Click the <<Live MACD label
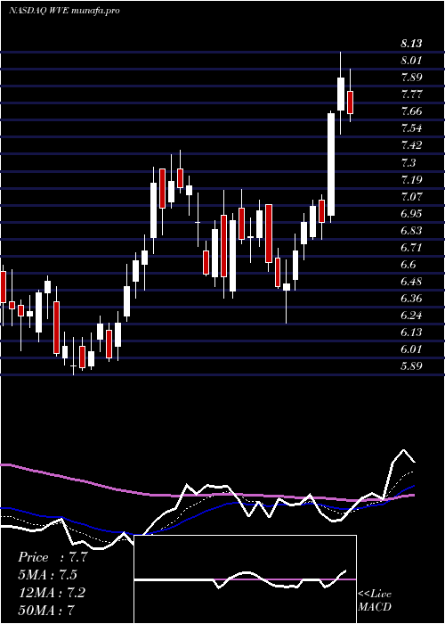445x624 pixels. 375,601
